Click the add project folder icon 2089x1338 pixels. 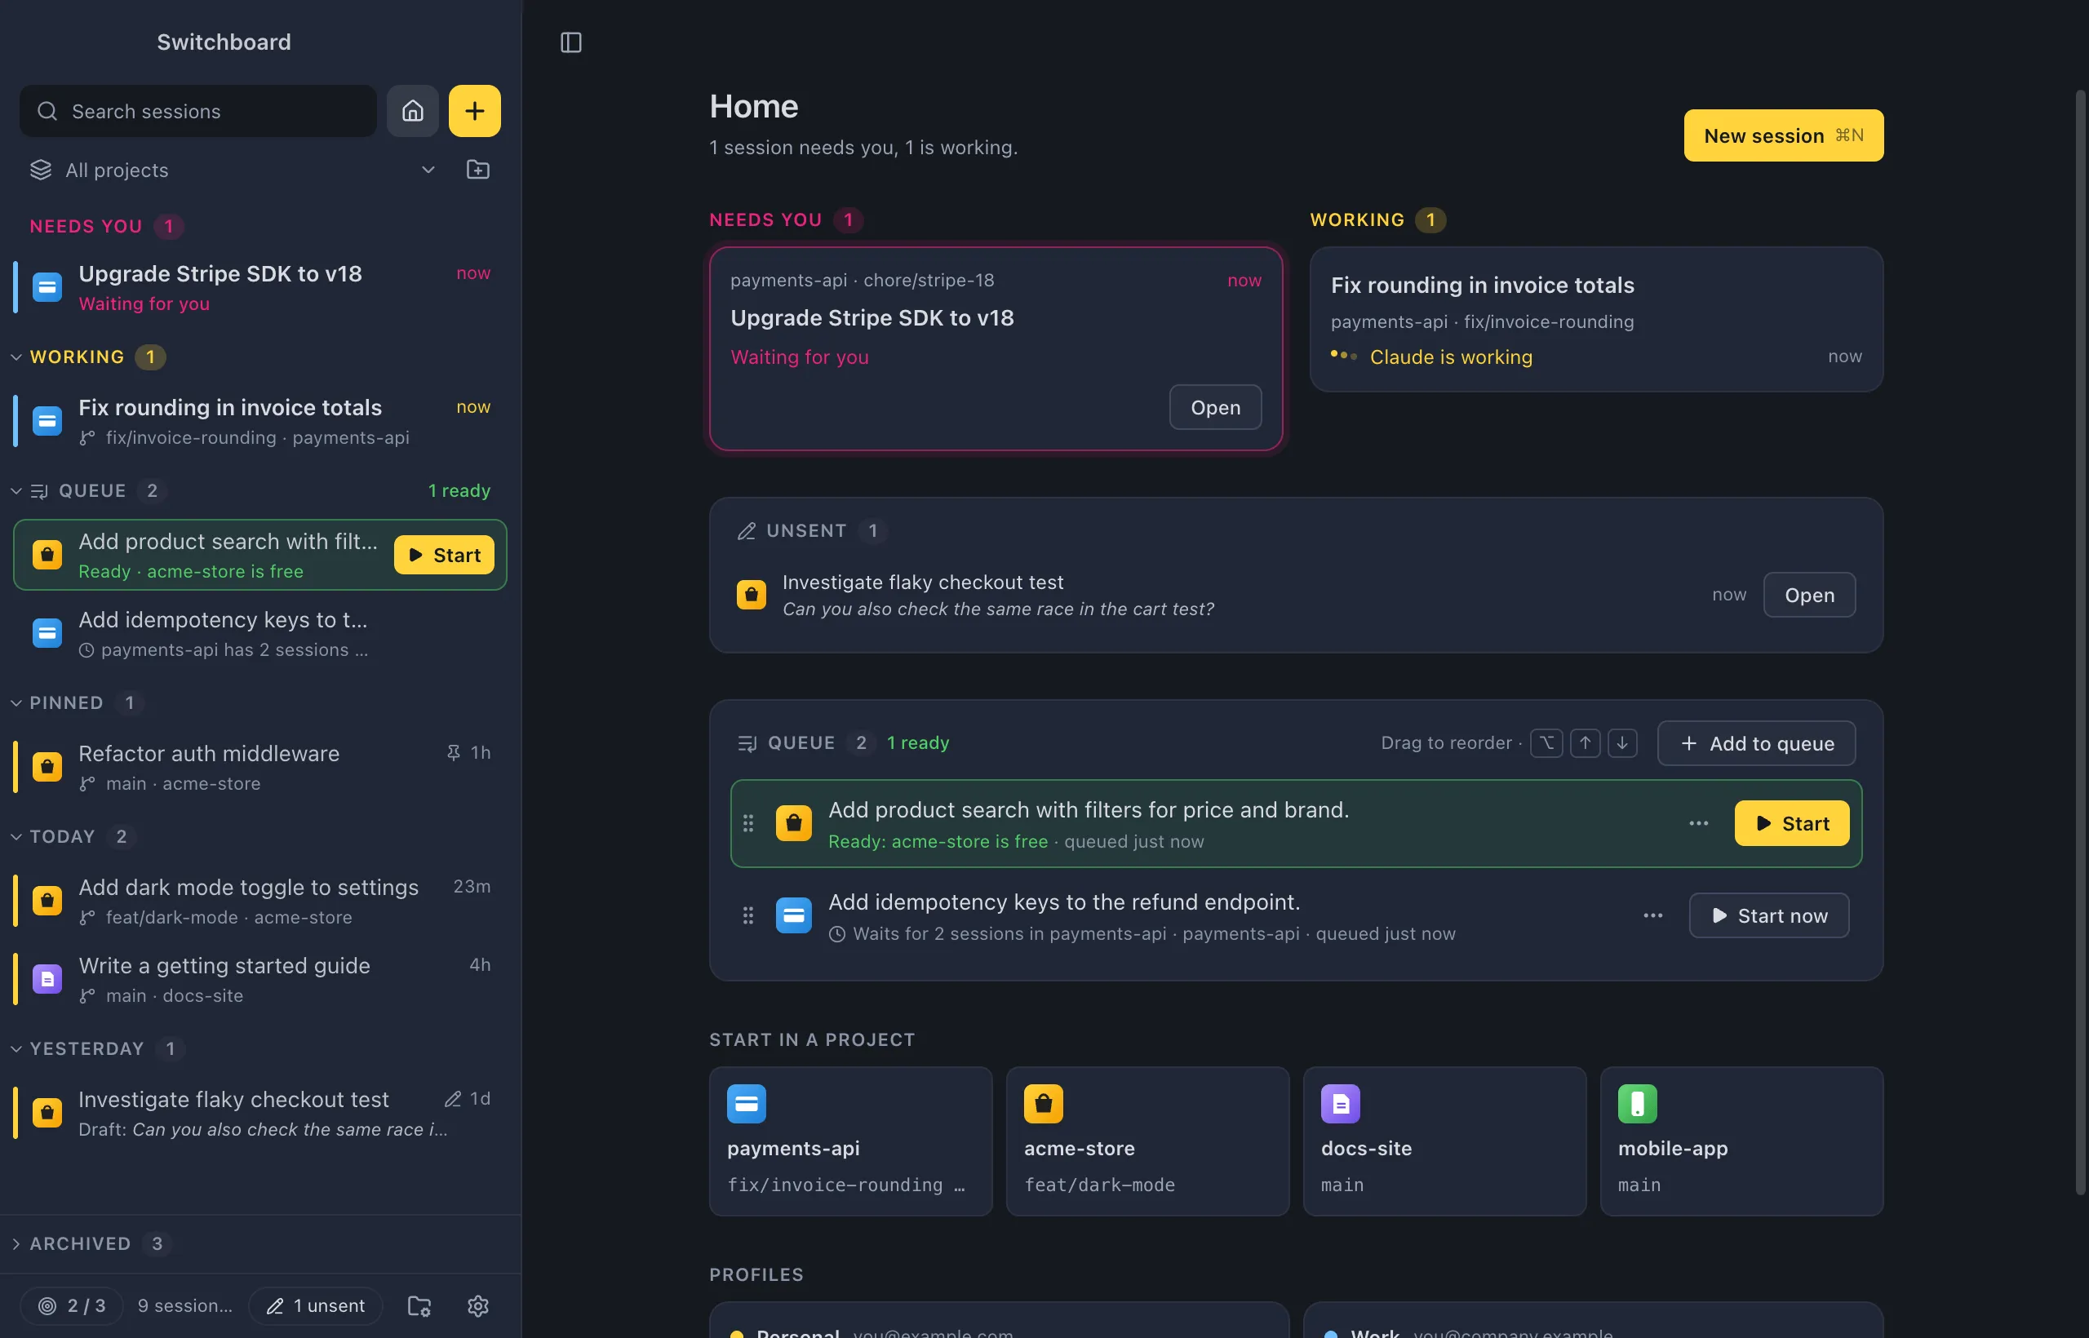[x=478, y=170]
